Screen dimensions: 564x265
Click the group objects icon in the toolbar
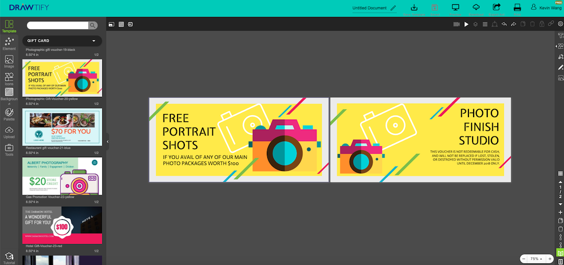[495, 24]
